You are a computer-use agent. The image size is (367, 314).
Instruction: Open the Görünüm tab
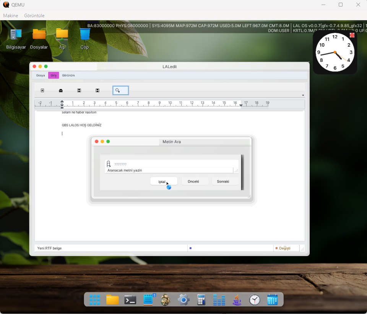pos(68,75)
